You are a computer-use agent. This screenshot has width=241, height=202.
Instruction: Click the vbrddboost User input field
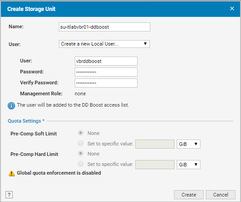tap(106, 61)
